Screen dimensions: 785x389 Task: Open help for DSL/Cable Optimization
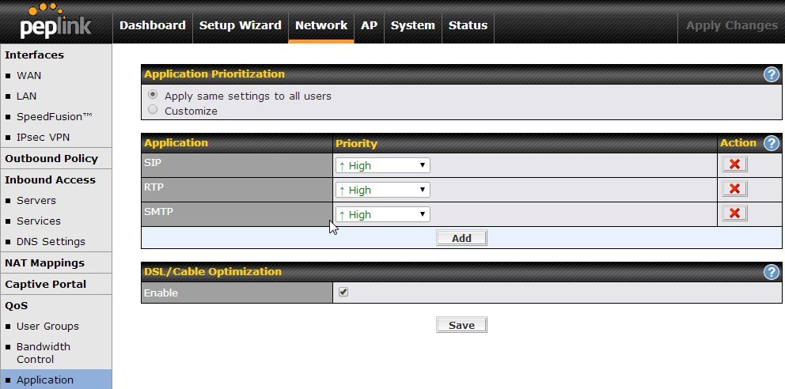[772, 272]
